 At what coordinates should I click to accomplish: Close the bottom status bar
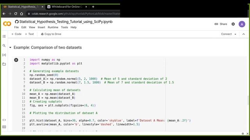point(247,134)
